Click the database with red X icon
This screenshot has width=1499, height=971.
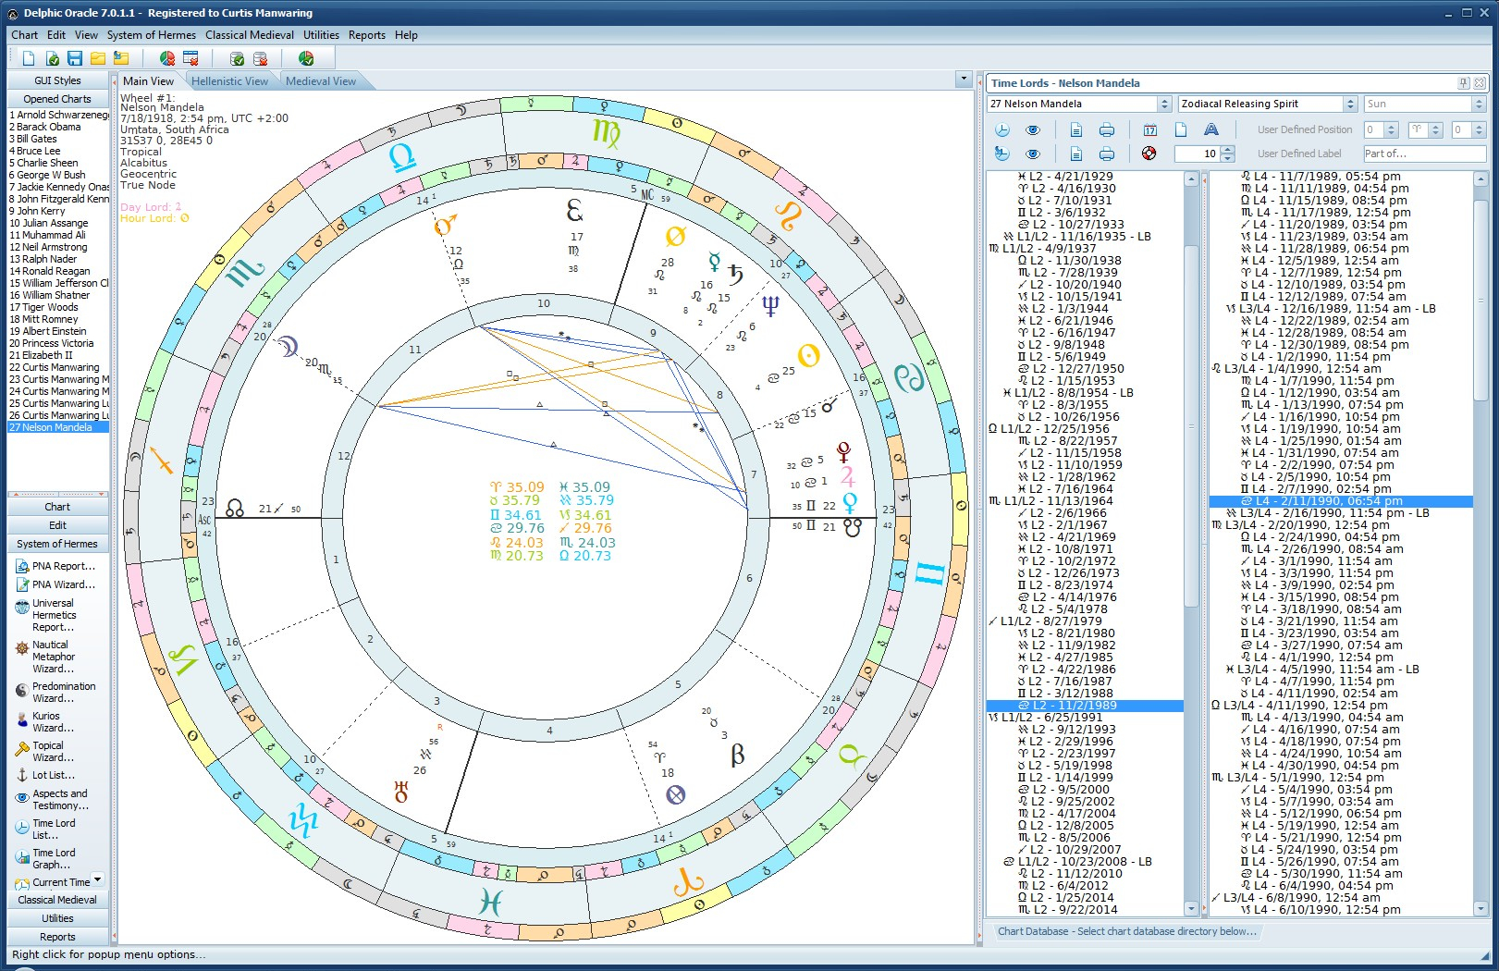pos(260,58)
